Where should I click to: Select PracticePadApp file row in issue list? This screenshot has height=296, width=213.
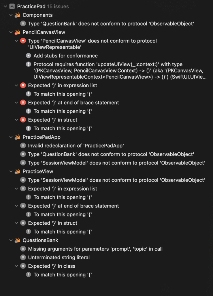[x=42, y=137]
